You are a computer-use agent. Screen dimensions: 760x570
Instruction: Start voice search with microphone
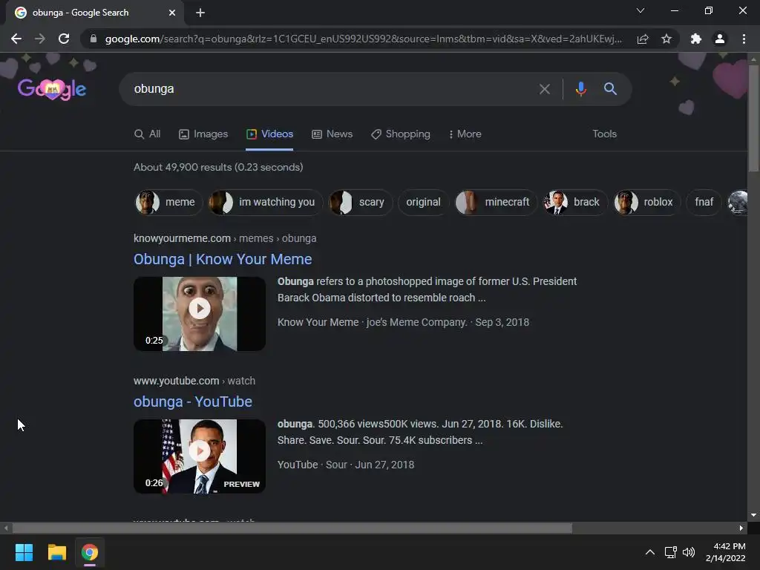(580, 89)
